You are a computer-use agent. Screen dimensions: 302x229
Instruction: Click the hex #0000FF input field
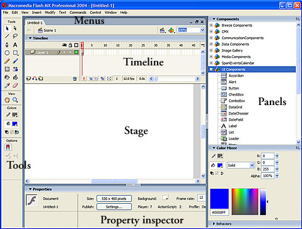[219, 213]
